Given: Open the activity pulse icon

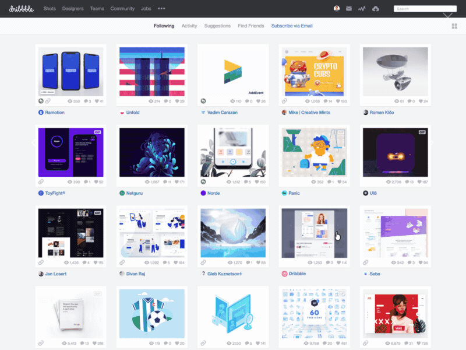Looking at the screenshot, I should click(362, 9).
